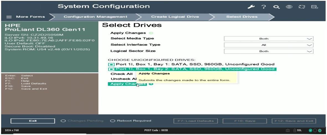The image size is (327, 135).
Task: Click the dark circle UID indicator icon
Action: coord(315,130)
